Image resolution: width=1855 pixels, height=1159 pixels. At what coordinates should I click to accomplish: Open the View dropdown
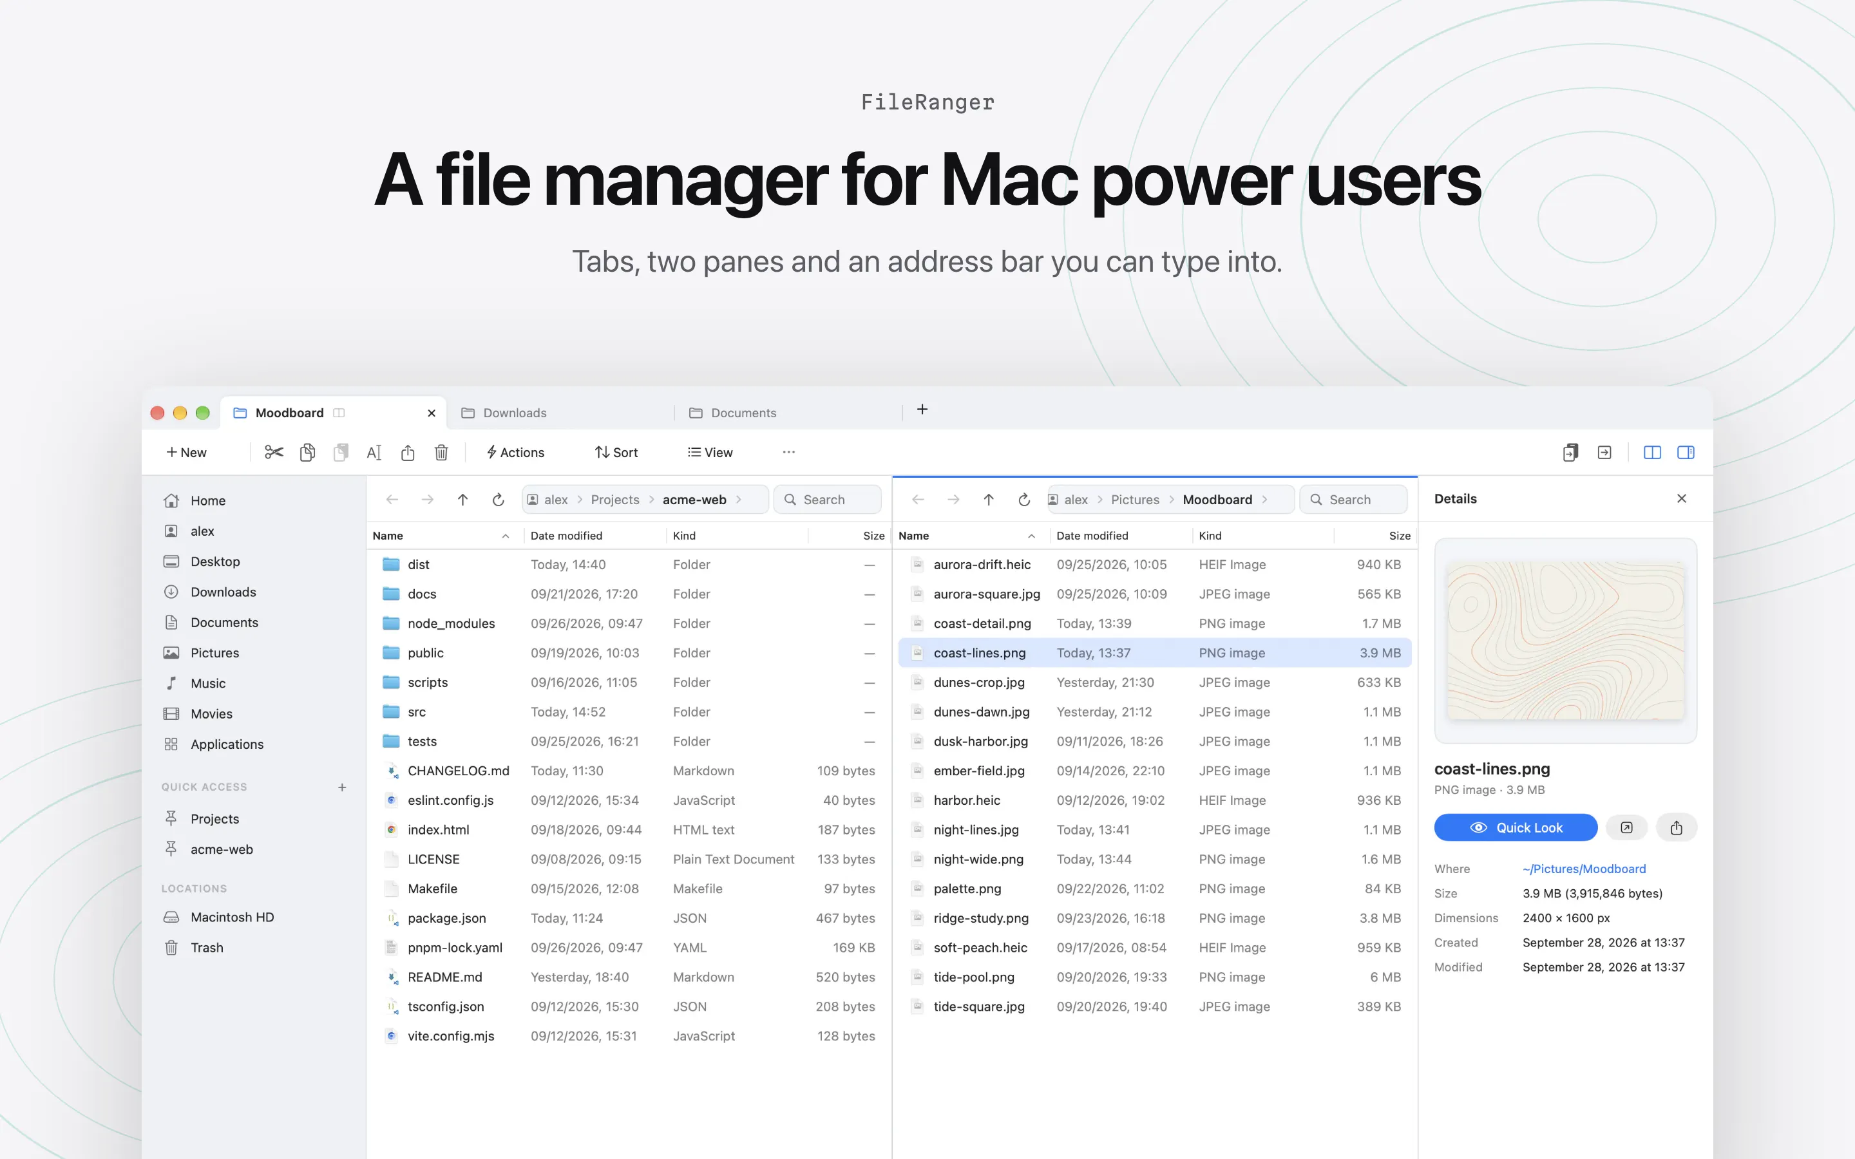click(x=710, y=452)
